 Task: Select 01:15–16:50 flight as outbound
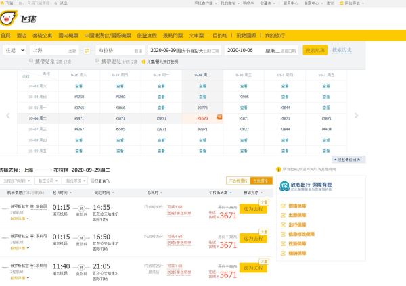click(253, 238)
